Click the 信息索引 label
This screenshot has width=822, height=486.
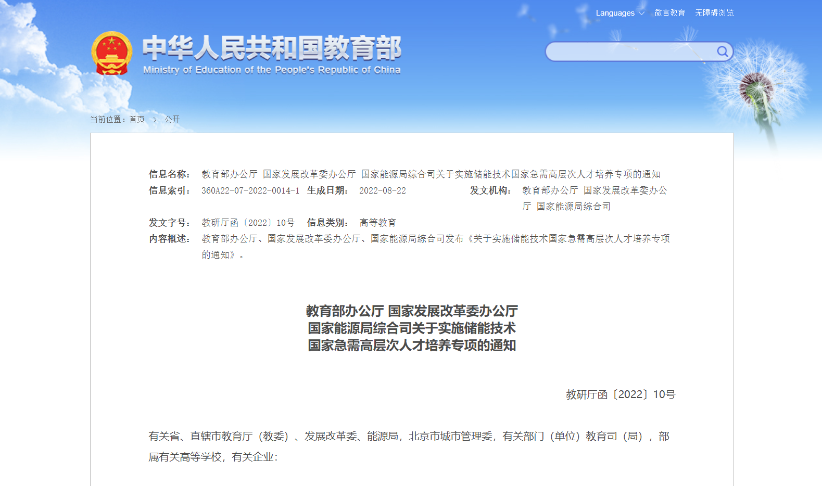click(x=169, y=190)
